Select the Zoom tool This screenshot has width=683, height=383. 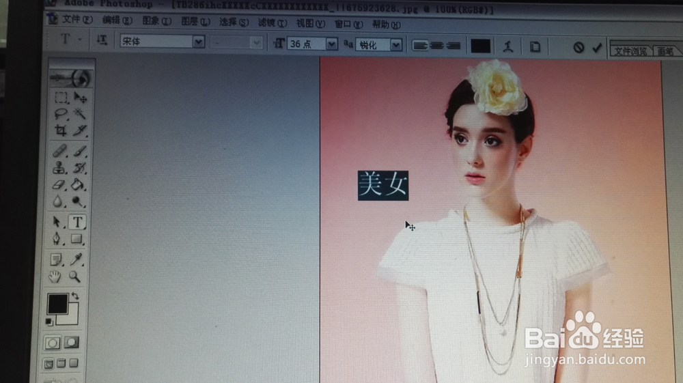[75, 276]
